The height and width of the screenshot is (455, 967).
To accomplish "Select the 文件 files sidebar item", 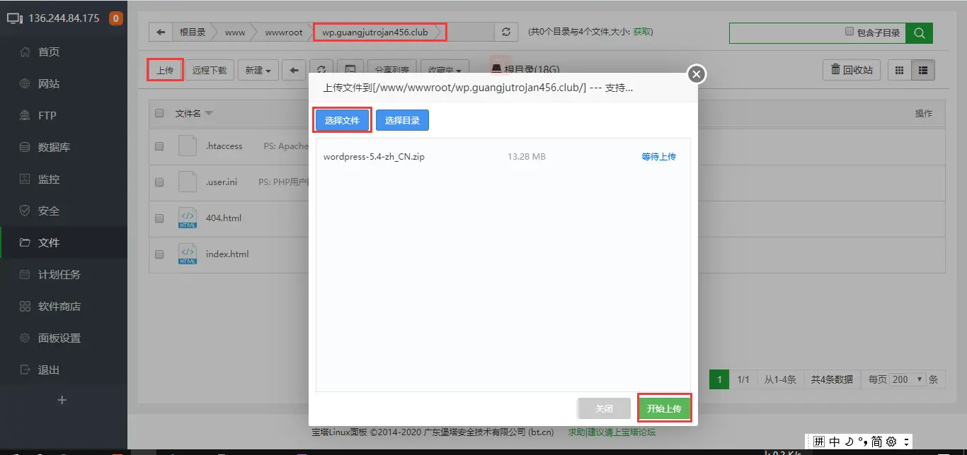I will click(48, 242).
